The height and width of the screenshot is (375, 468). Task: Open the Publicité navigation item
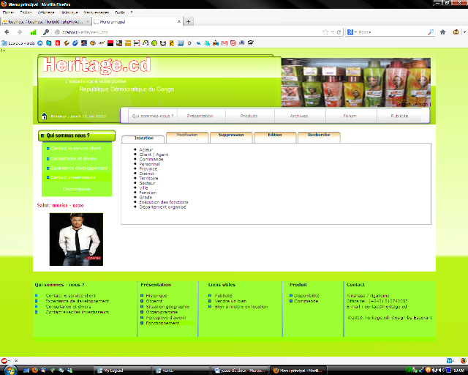(x=399, y=116)
